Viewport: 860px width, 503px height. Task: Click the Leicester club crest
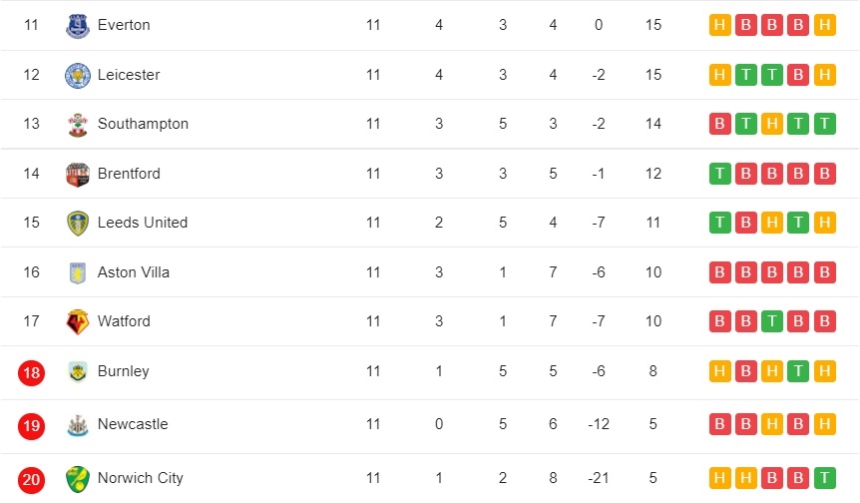click(x=78, y=75)
